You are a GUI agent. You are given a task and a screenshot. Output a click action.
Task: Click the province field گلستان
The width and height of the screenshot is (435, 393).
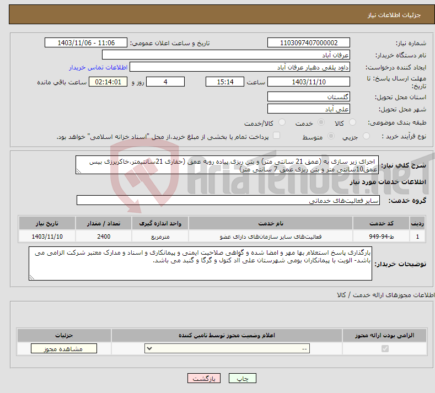pyautogui.click(x=309, y=97)
